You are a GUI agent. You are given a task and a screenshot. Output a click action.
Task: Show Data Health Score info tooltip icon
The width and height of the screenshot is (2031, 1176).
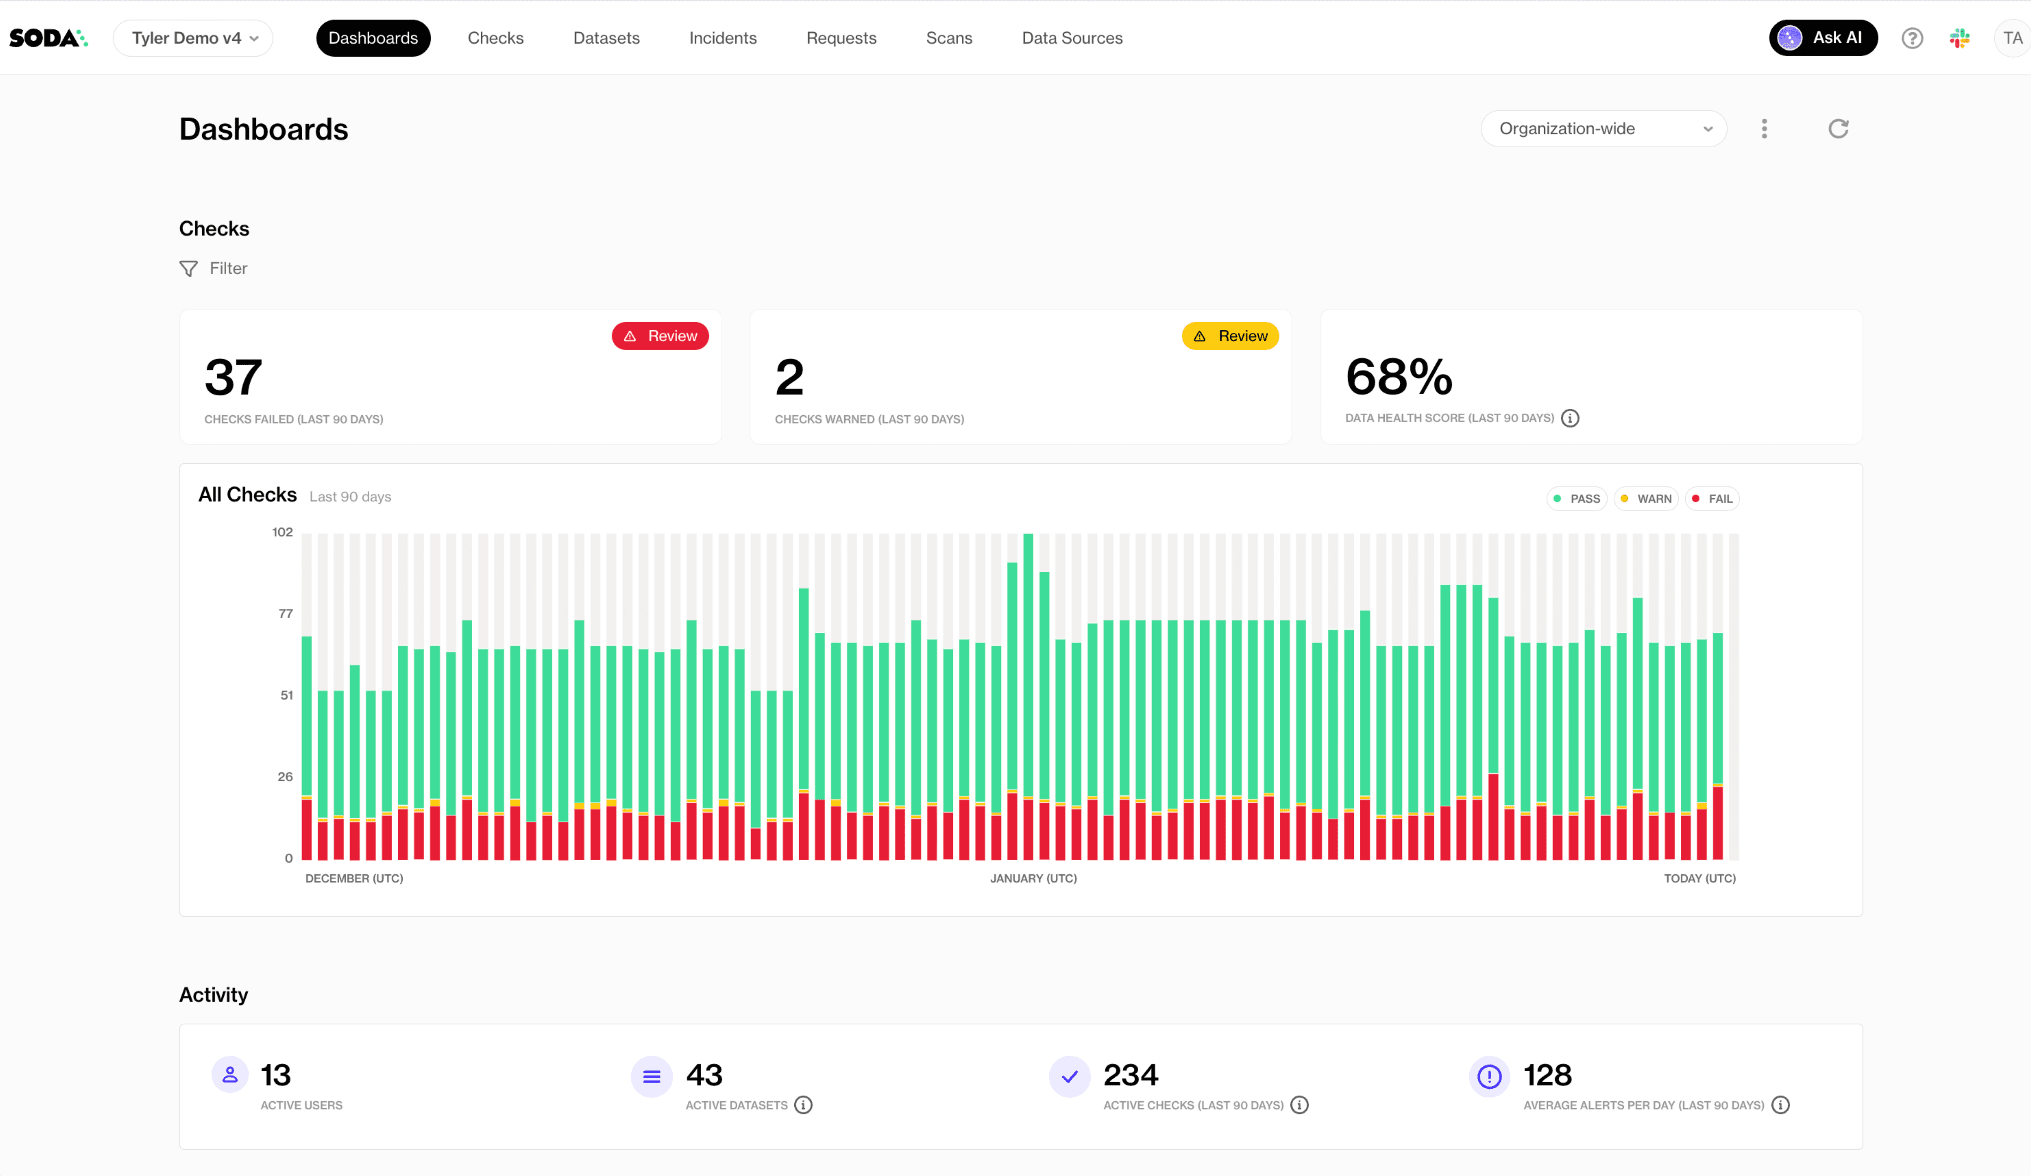point(1570,418)
